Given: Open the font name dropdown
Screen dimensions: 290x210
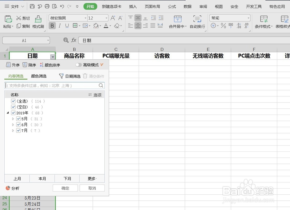Looking at the screenshot, I should point(86,18).
